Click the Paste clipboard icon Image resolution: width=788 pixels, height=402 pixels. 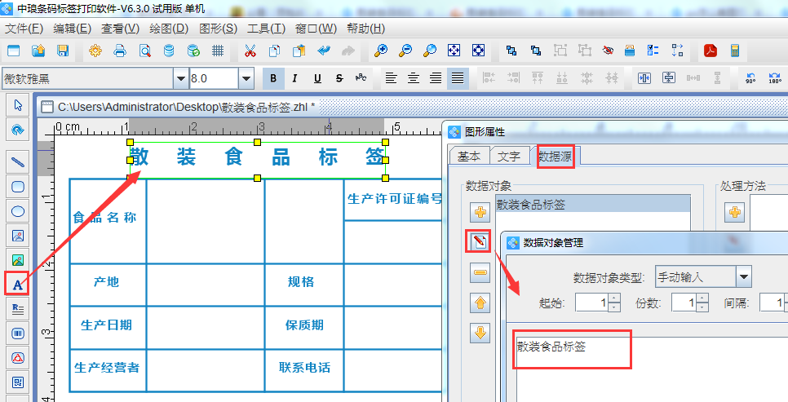299,51
